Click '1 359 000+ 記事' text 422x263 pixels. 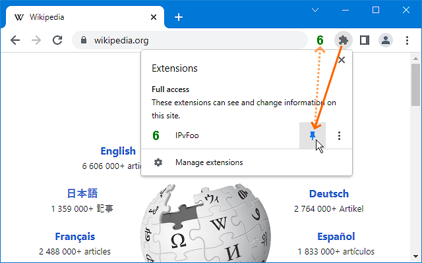(x=82, y=209)
